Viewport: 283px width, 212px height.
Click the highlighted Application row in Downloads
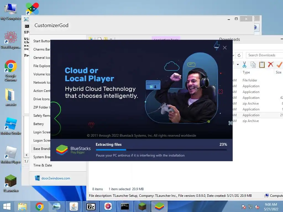(258, 115)
